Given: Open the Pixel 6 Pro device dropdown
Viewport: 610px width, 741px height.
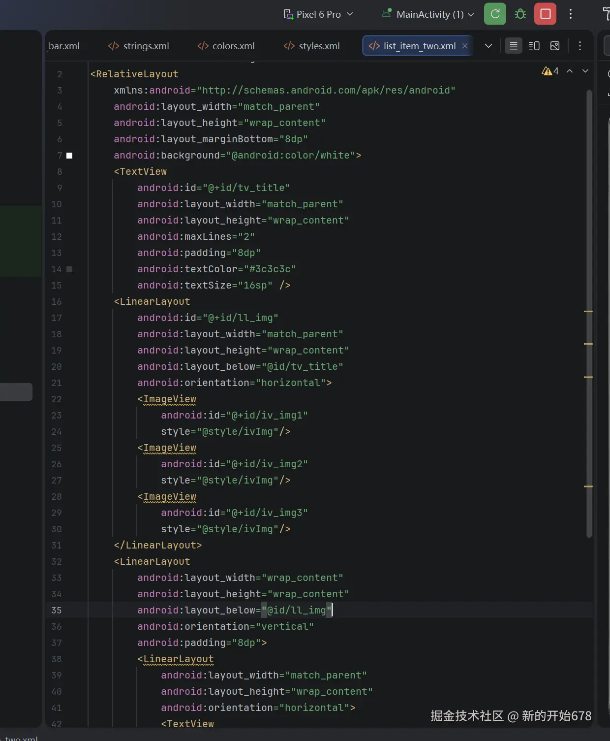Looking at the screenshot, I should point(318,14).
